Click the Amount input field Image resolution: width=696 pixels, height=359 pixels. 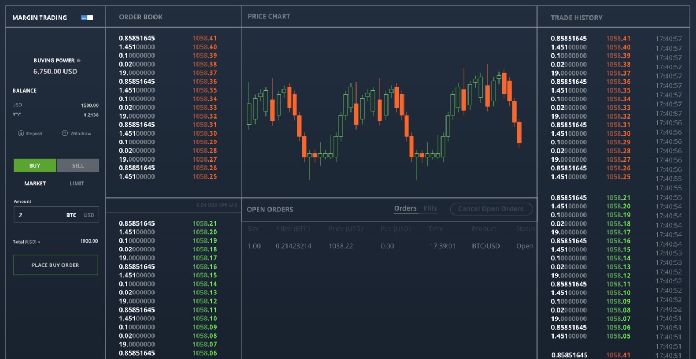39,215
